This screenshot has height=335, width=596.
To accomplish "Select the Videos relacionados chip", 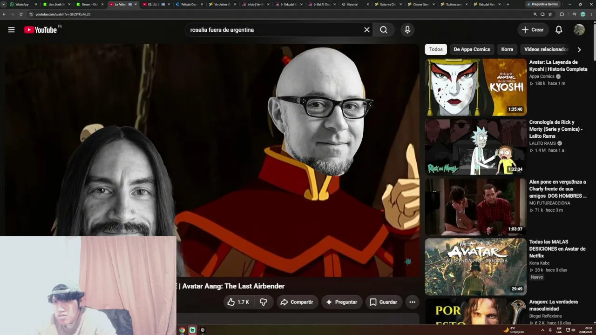I will coord(546,49).
